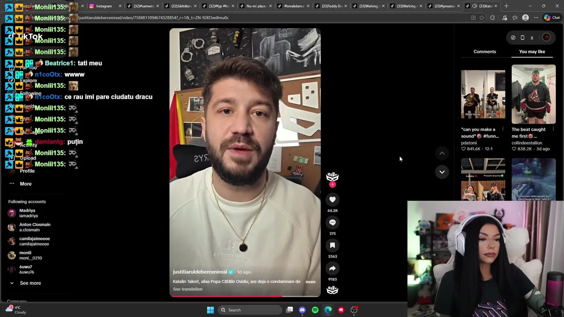Click pdatomi username under video card
This screenshot has height=317, width=564.
[x=469, y=143]
